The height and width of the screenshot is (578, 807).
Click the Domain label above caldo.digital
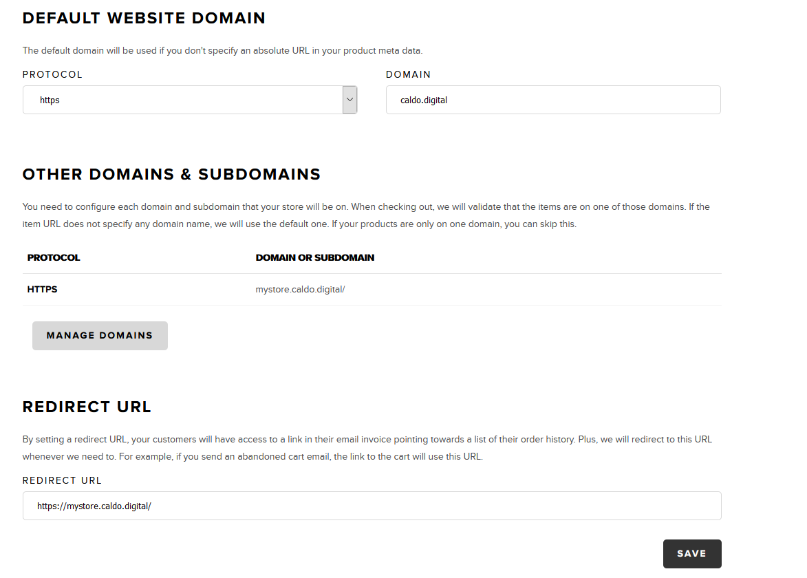pyautogui.click(x=408, y=74)
